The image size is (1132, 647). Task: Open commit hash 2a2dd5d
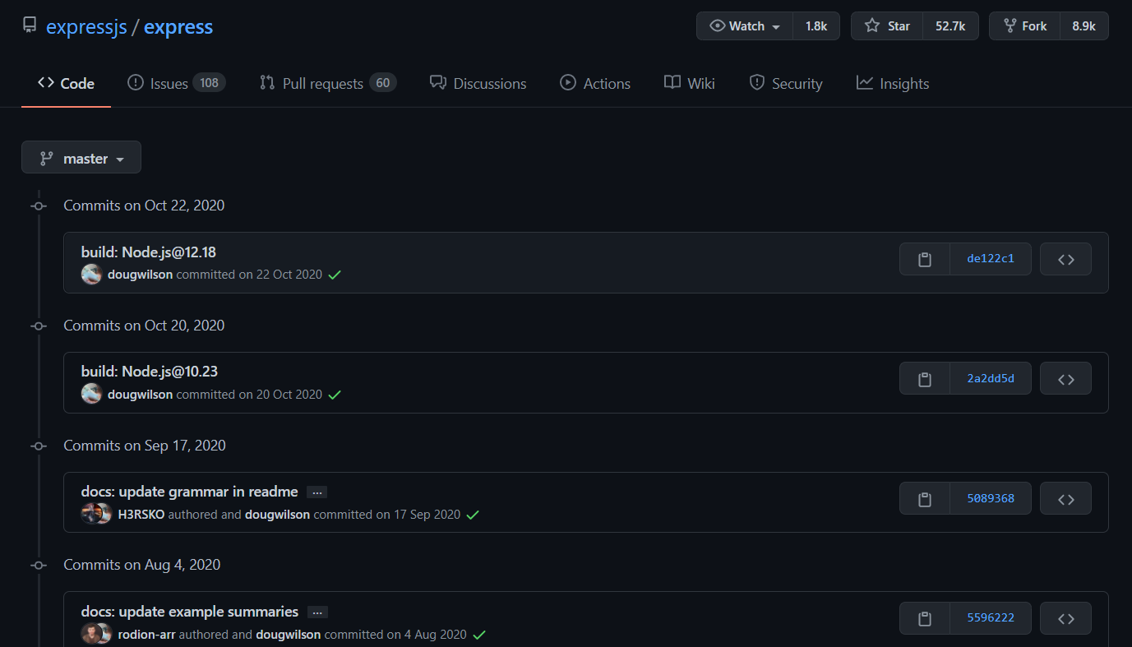[x=991, y=379]
